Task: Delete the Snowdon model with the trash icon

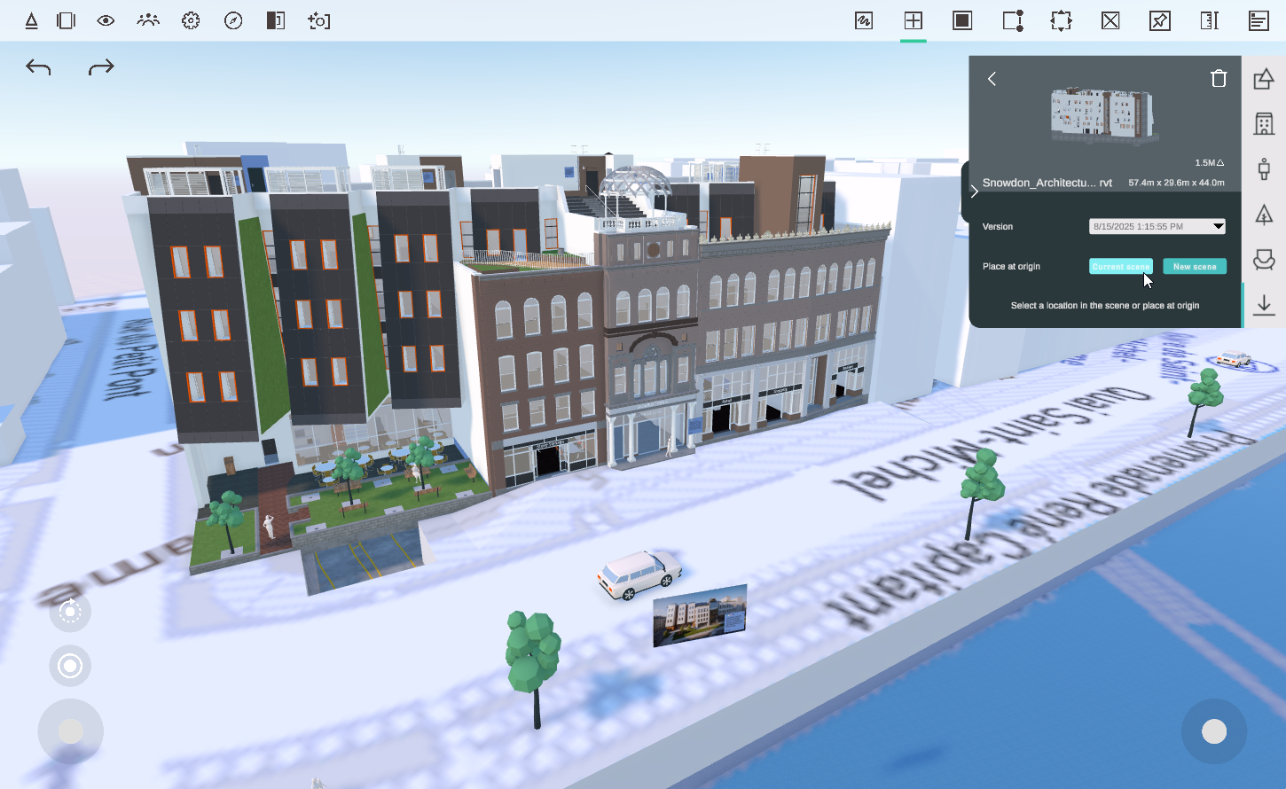Action: [1219, 78]
